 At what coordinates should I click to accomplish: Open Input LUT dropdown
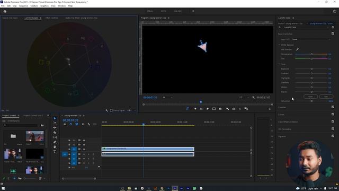pos(311,39)
